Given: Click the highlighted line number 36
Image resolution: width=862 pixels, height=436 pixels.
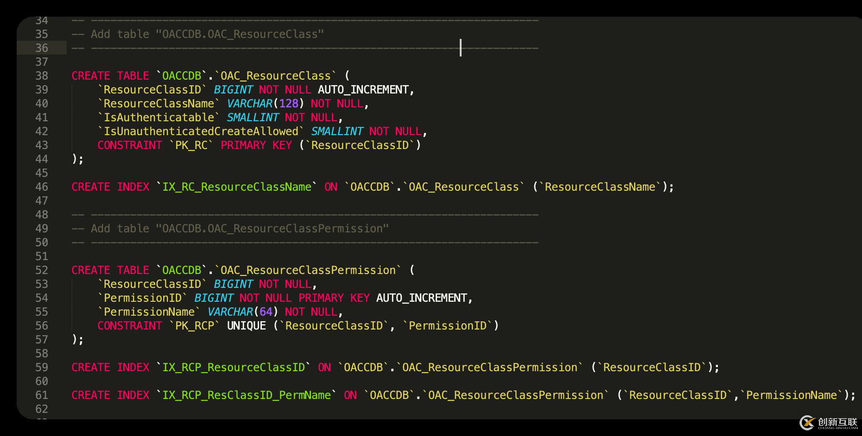Looking at the screenshot, I should 42,48.
